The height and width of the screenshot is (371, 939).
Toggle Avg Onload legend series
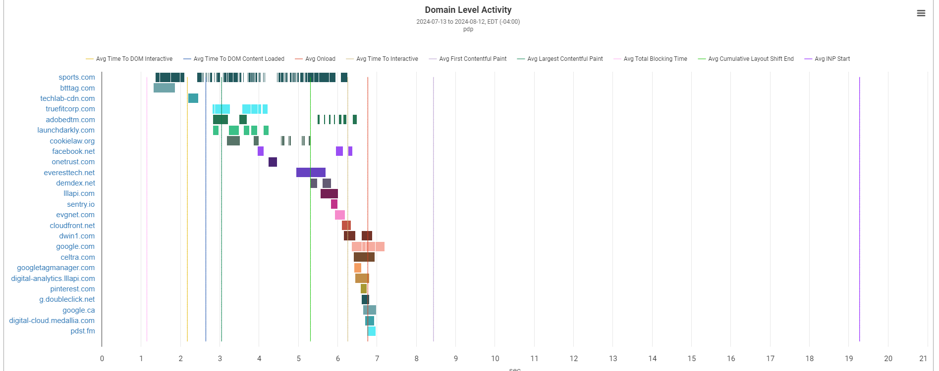click(x=315, y=59)
